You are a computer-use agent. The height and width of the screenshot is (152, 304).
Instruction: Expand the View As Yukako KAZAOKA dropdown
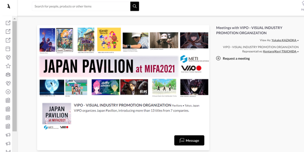(x=285, y=40)
